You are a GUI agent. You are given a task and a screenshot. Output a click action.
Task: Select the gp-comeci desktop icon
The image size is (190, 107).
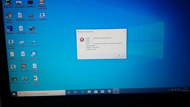coord(33,43)
